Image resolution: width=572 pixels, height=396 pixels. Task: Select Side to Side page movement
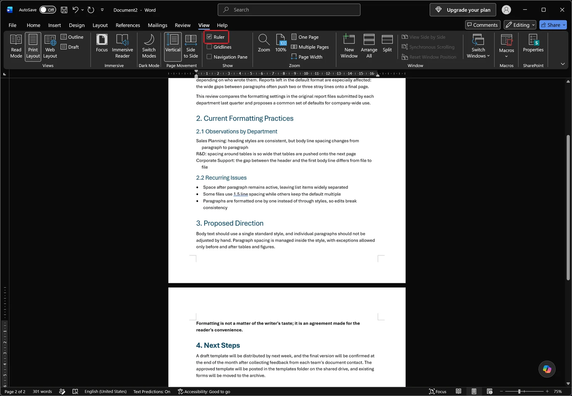point(191,46)
